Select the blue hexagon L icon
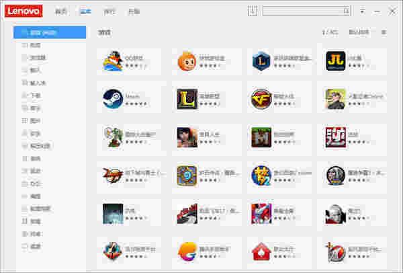 point(261,61)
